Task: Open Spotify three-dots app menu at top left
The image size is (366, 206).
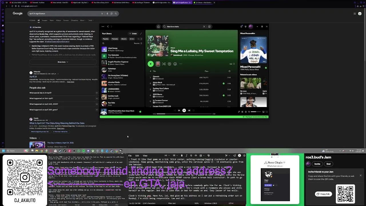Action: click(x=103, y=27)
